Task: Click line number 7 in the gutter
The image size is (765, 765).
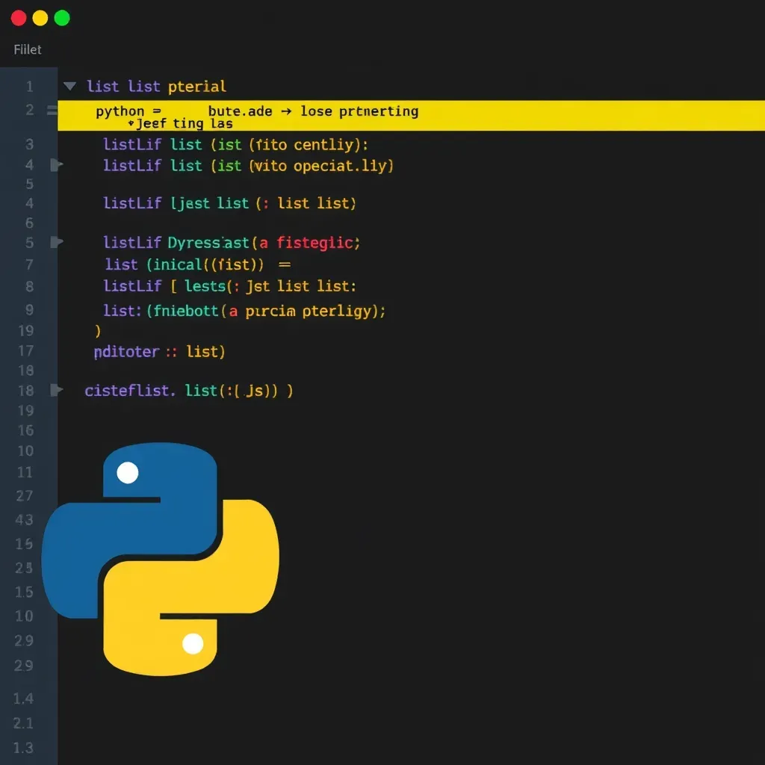Action: [30, 264]
